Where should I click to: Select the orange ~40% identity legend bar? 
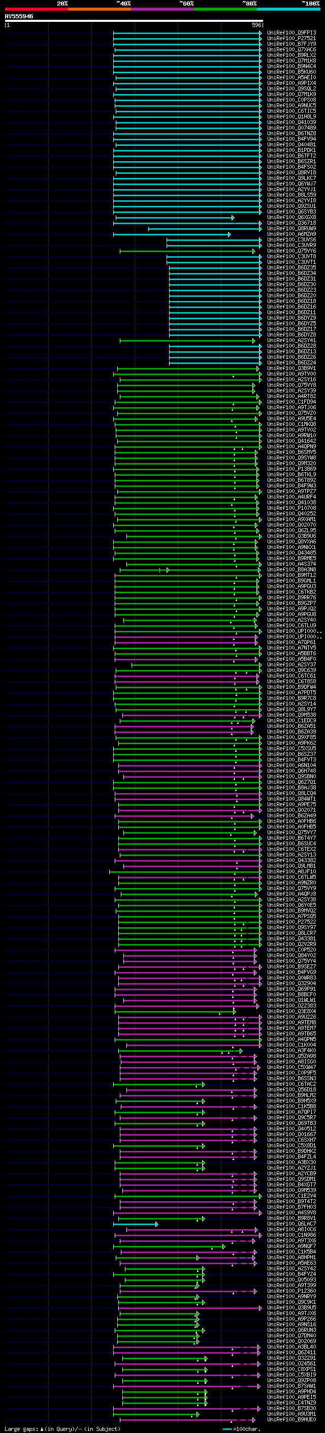click(x=100, y=9)
